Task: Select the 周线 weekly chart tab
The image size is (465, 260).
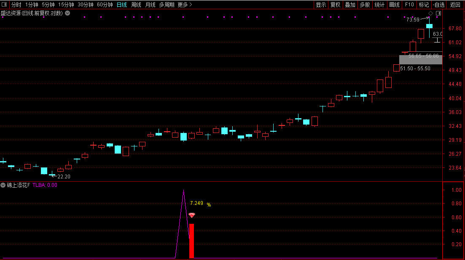Action: [x=136, y=5]
